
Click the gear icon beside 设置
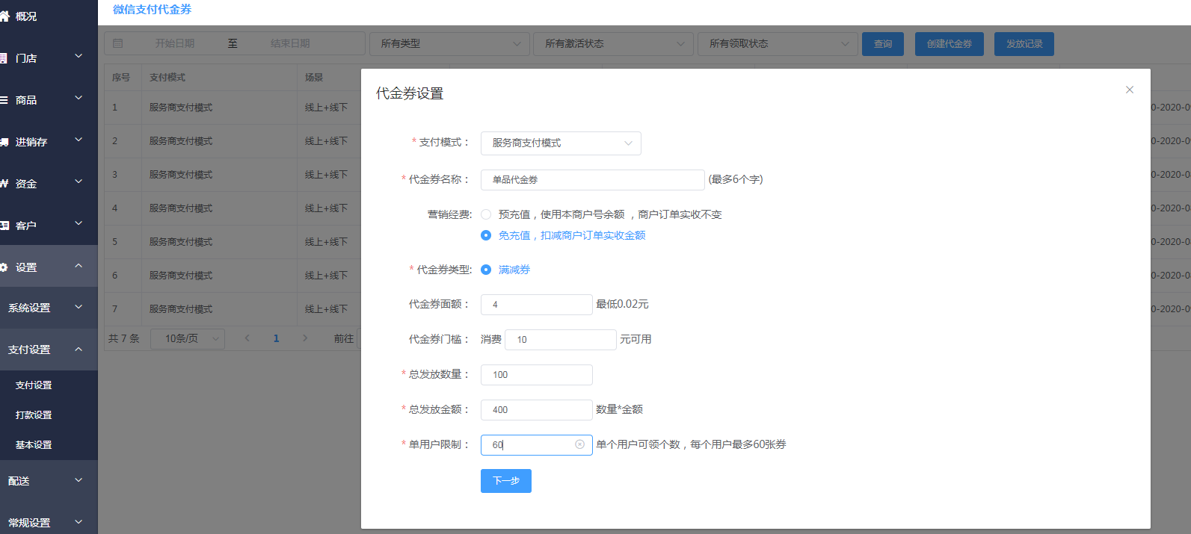[4, 267]
